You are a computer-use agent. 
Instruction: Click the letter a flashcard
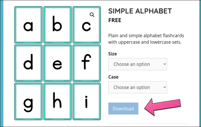tap(28, 25)
